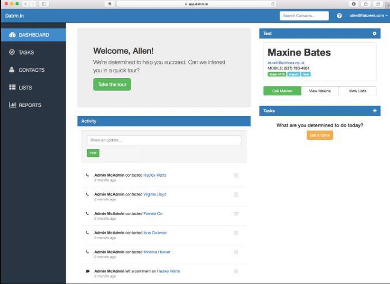
Task: Click the Datrm.in logo
Action: [14, 16]
